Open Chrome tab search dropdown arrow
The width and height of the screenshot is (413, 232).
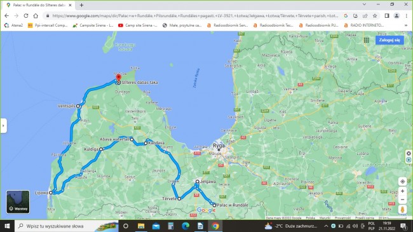pos(364,4)
